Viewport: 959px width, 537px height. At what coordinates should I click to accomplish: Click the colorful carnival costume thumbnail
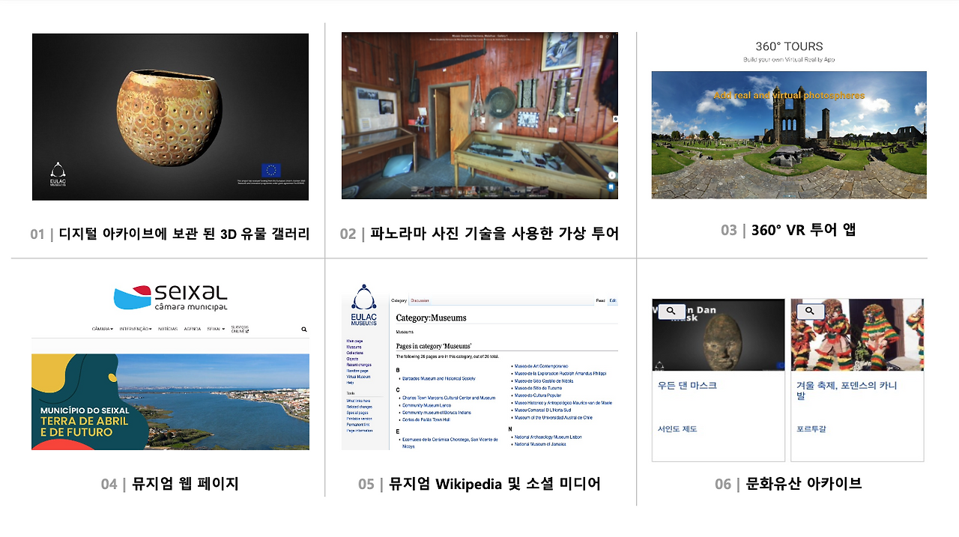coord(857,335)
